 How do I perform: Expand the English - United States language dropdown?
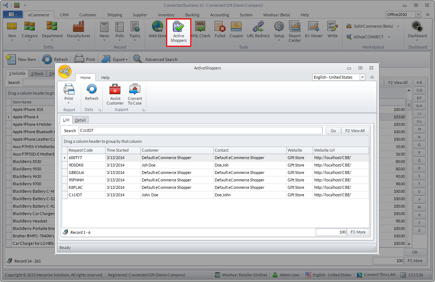pyautogui.click(x=362, y=77)
